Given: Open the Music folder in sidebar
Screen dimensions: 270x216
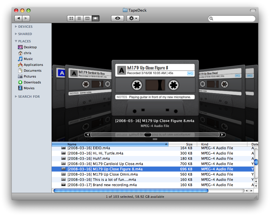Looking at the screenshot, I should tap(25, 59).
